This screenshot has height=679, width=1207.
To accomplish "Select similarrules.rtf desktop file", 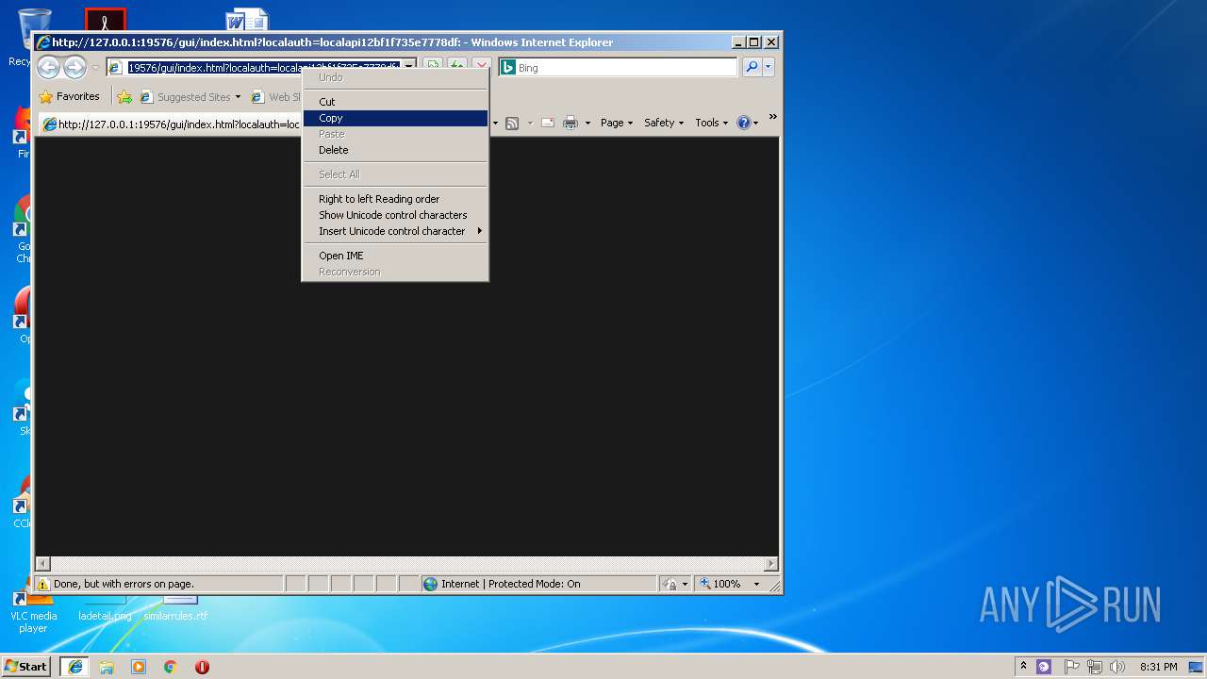I will click(175, 608).
